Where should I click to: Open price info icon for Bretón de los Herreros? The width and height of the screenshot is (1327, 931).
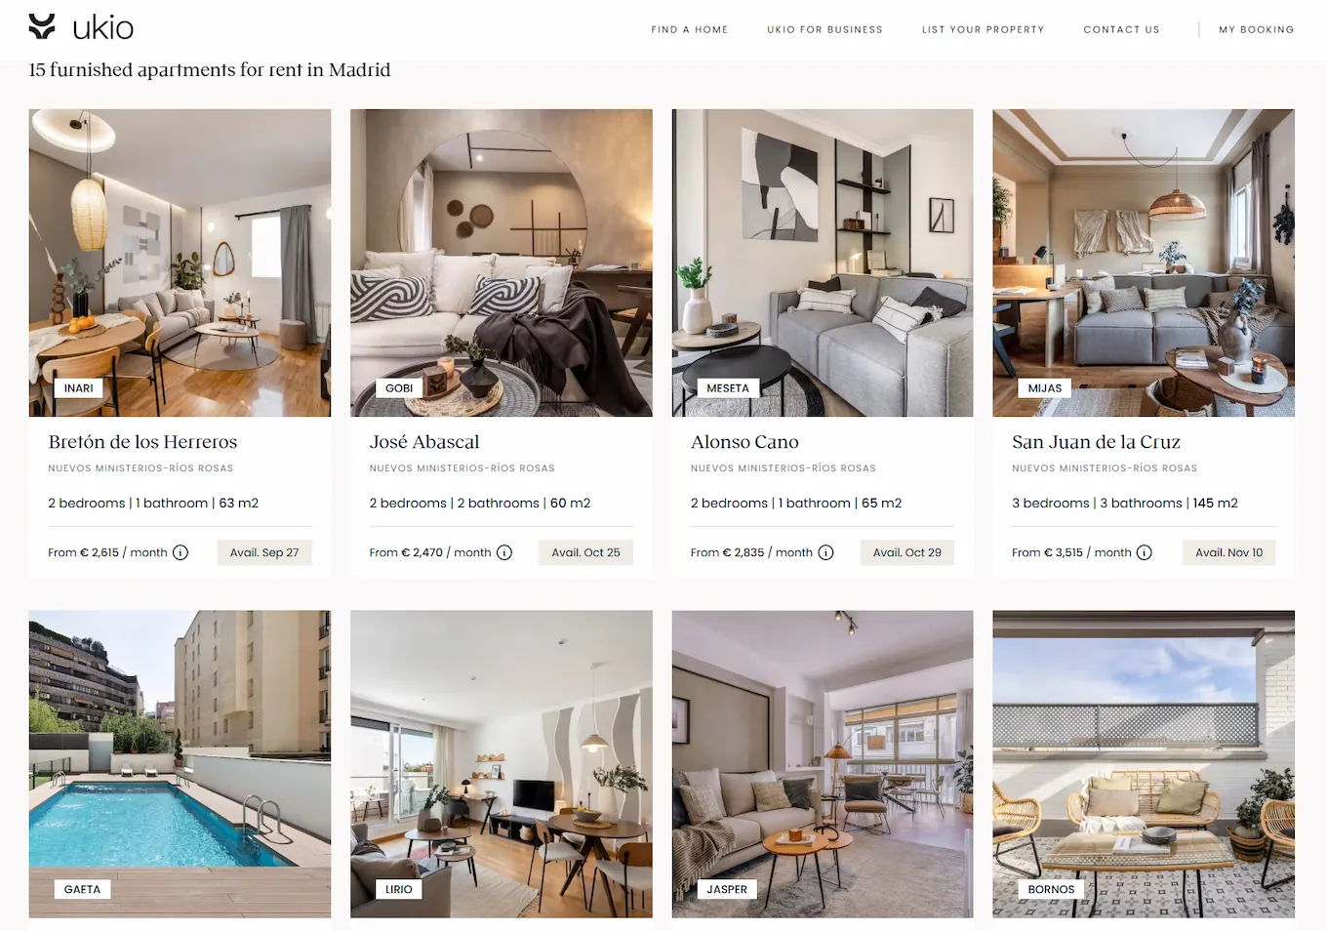tap(181, 552)
